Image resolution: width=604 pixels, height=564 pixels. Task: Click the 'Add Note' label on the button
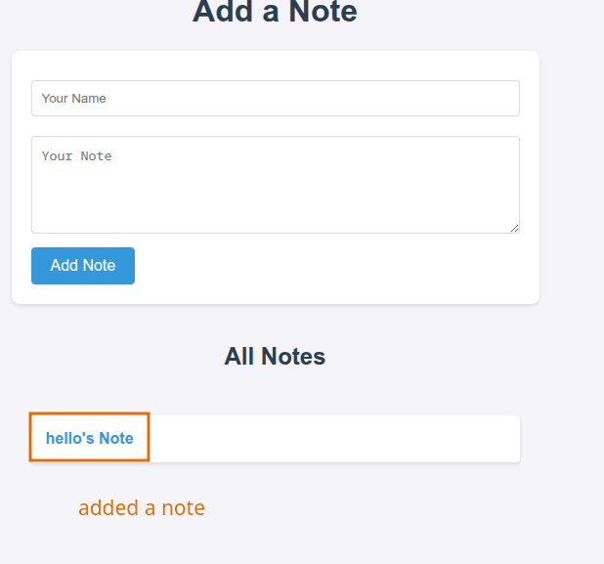pos(83,266)
